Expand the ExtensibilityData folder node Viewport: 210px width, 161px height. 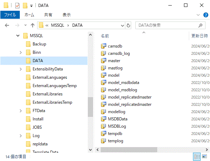coord(20,69)
